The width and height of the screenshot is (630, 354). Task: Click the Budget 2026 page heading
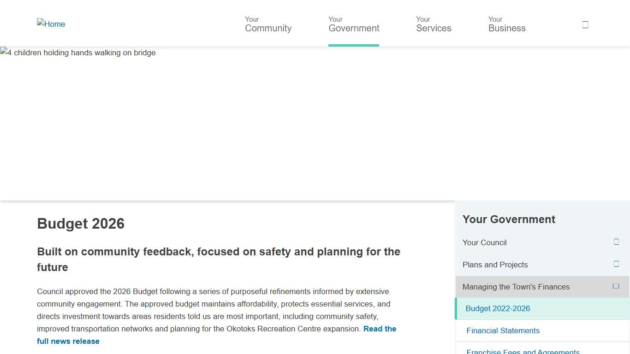81,224
